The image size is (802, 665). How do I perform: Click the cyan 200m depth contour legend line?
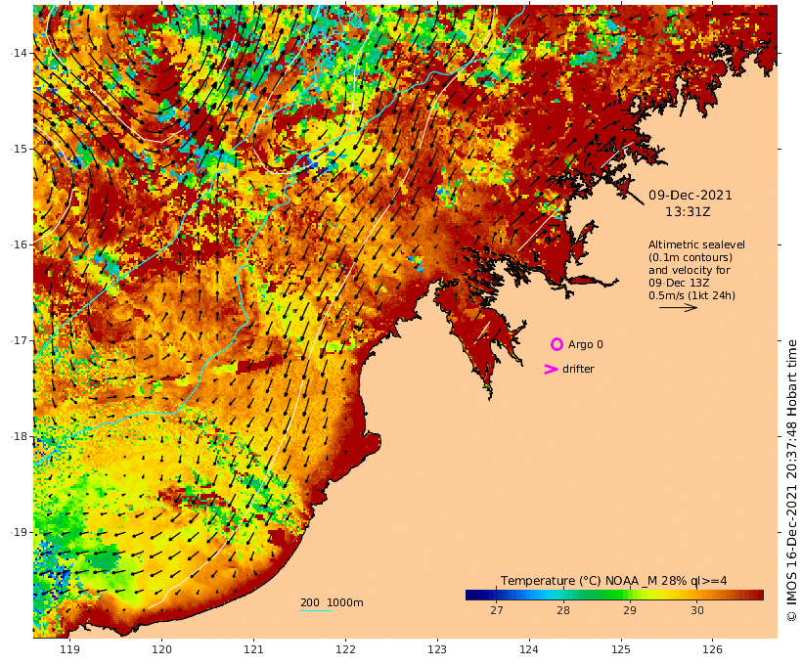click(x=315, y=610)
